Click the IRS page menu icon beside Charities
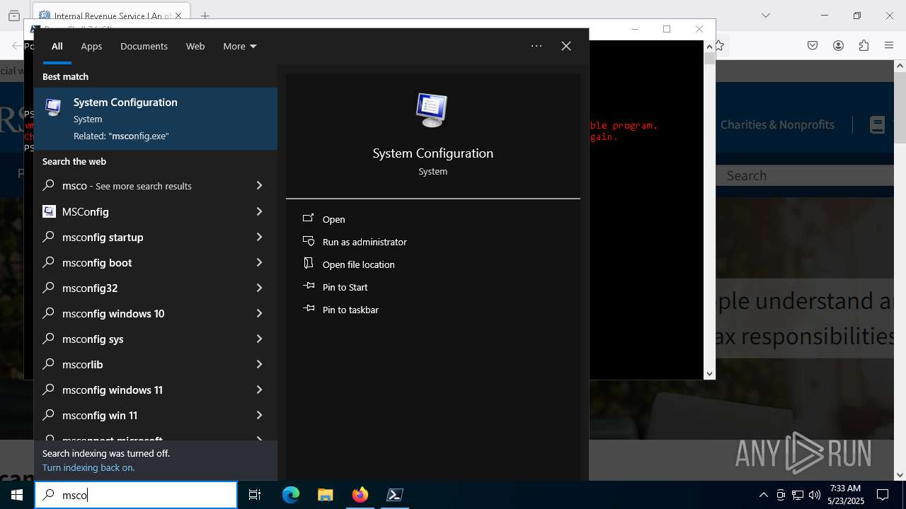 [878, 125]
